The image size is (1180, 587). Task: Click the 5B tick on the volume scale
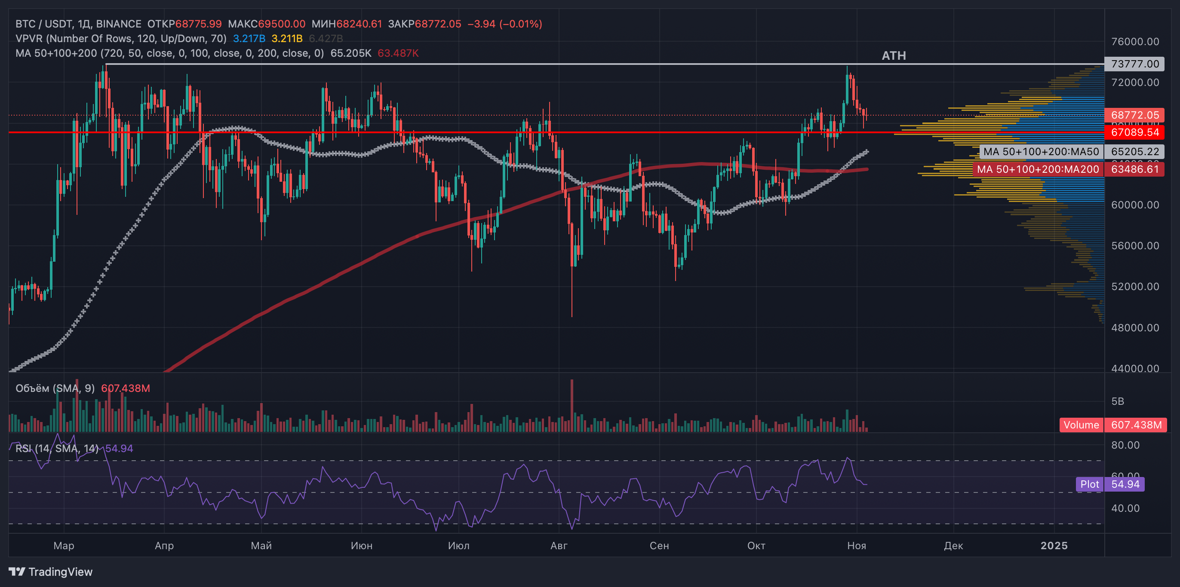[1118, 401]
